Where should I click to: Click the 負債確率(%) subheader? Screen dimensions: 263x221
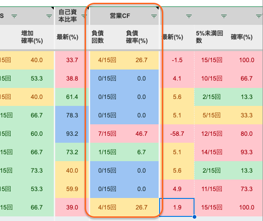(137, 37)
